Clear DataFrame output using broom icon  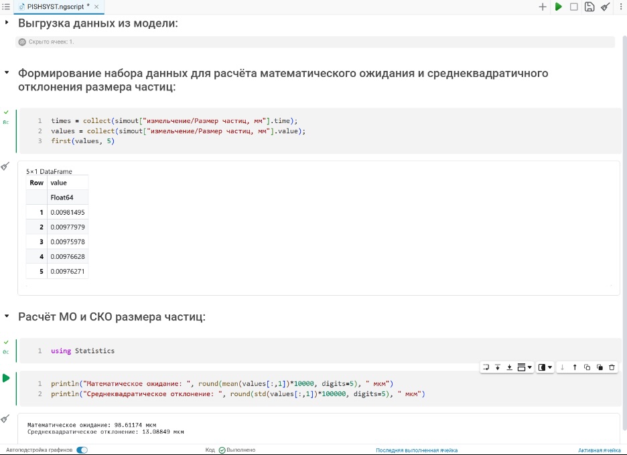(x=5, y=166)
